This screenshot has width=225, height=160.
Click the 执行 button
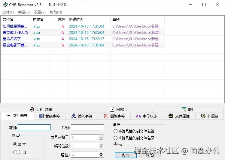(126, 155)
